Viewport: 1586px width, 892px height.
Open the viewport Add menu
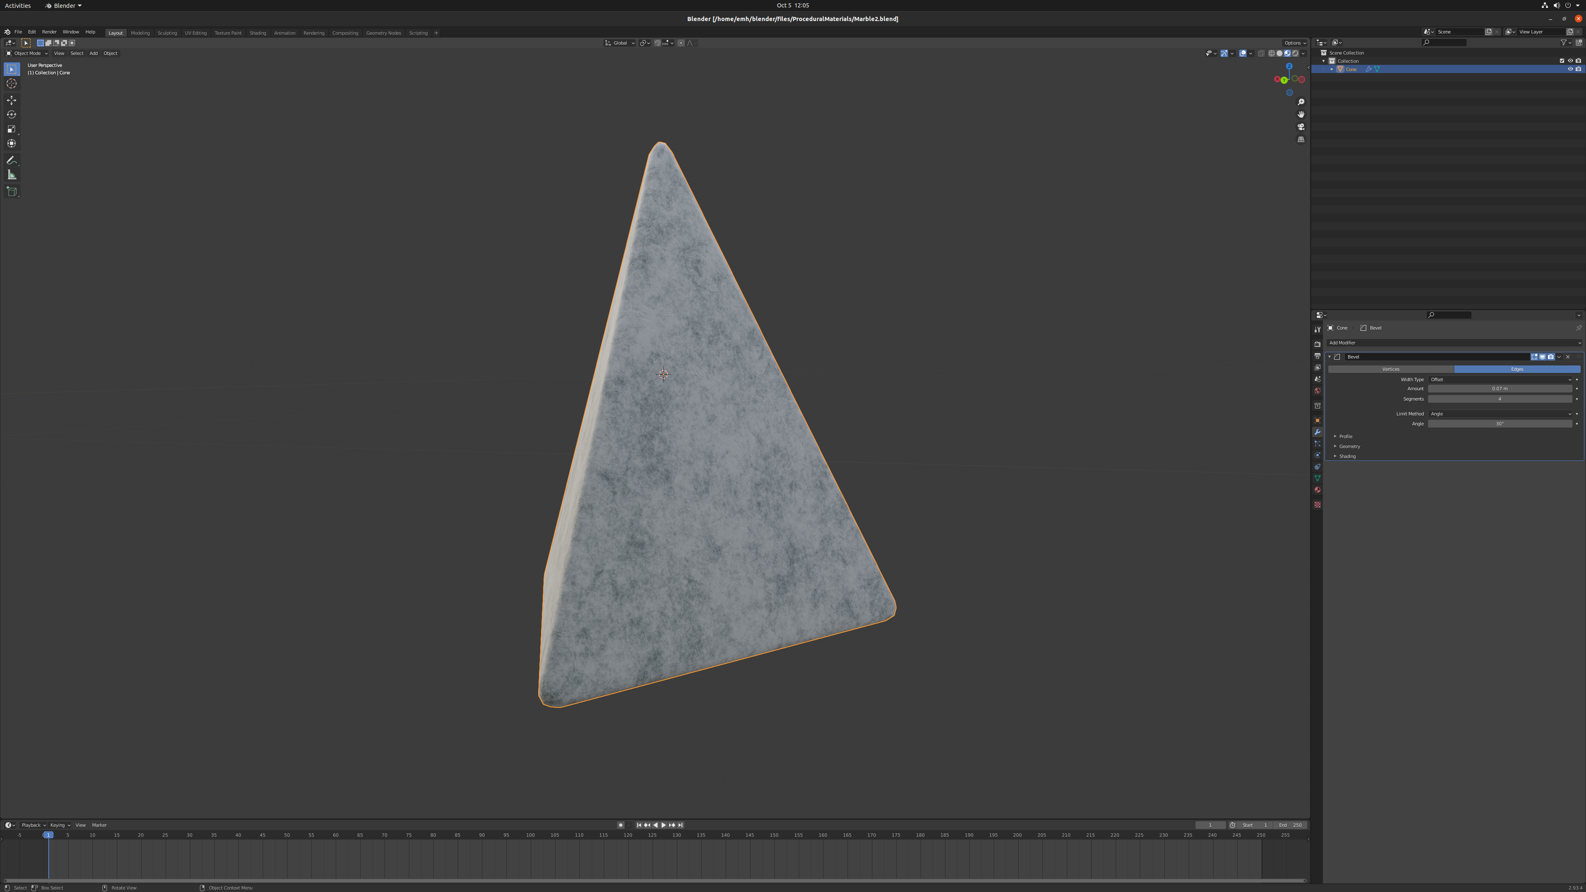pyautogui.click(x=94, y=54)
